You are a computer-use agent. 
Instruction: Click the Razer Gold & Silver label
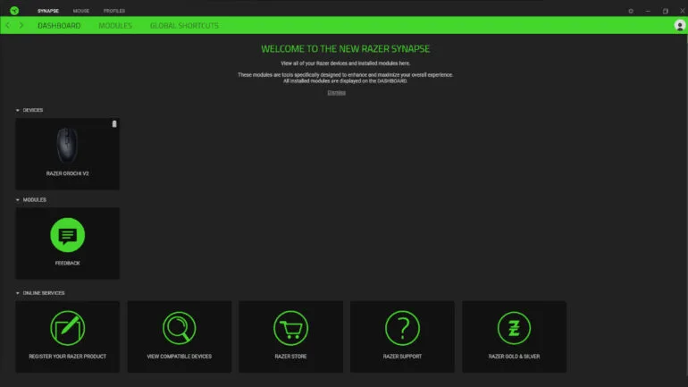click(514, 357)
